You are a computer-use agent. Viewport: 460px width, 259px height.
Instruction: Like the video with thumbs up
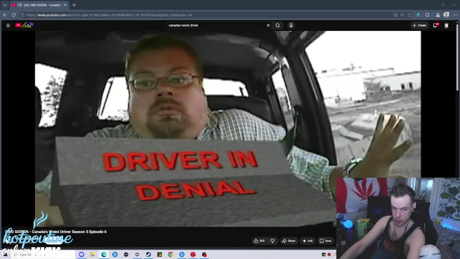pos(259,241)
